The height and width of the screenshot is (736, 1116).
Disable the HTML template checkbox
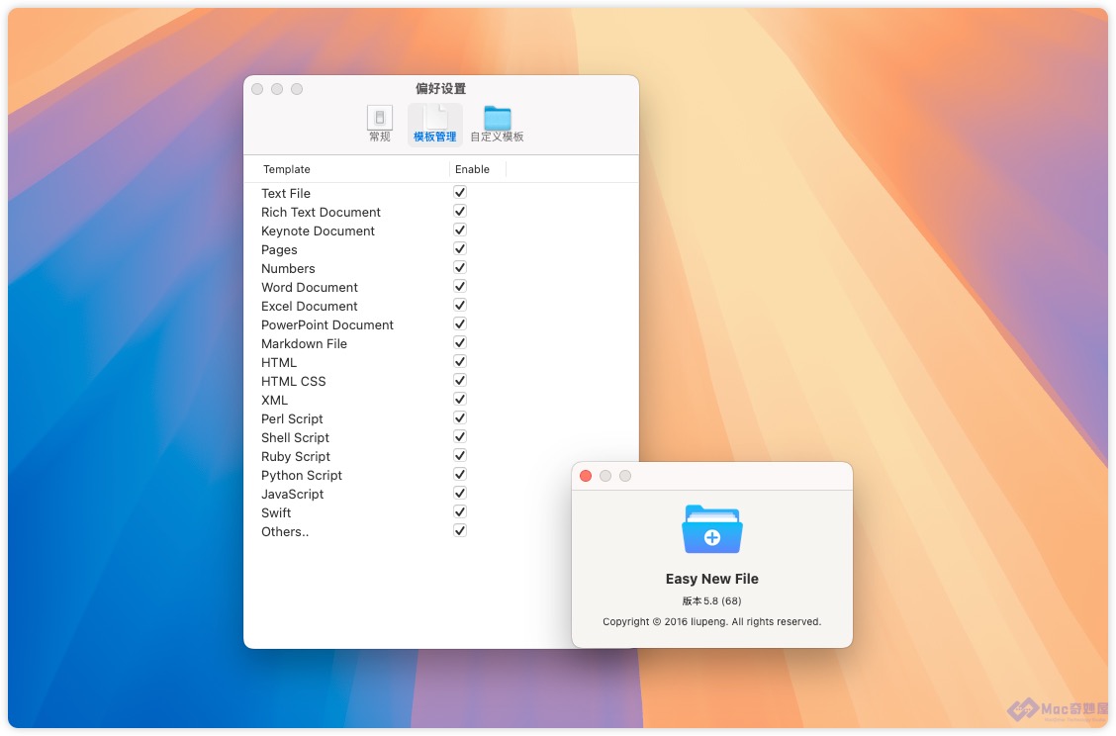click(460, 362)
